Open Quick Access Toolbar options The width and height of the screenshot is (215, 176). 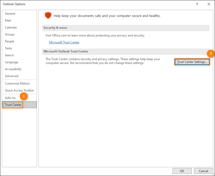pyautogui.click(x=19, y=90)
